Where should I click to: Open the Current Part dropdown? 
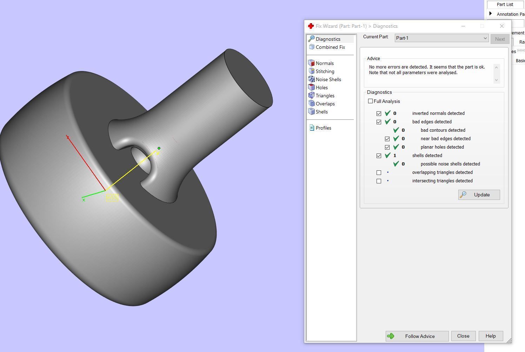point(441,38)
